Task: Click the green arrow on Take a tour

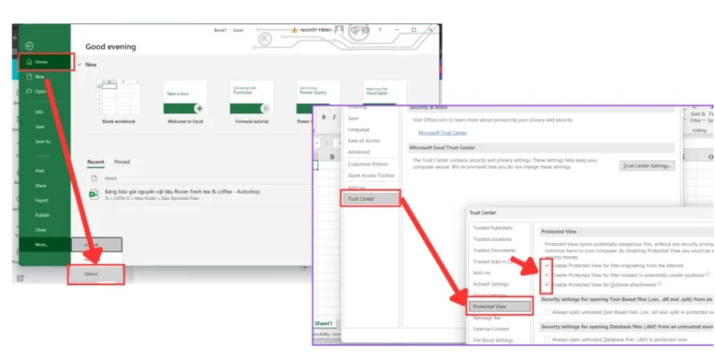Action: pyautogui.click(x=198, y=108)
